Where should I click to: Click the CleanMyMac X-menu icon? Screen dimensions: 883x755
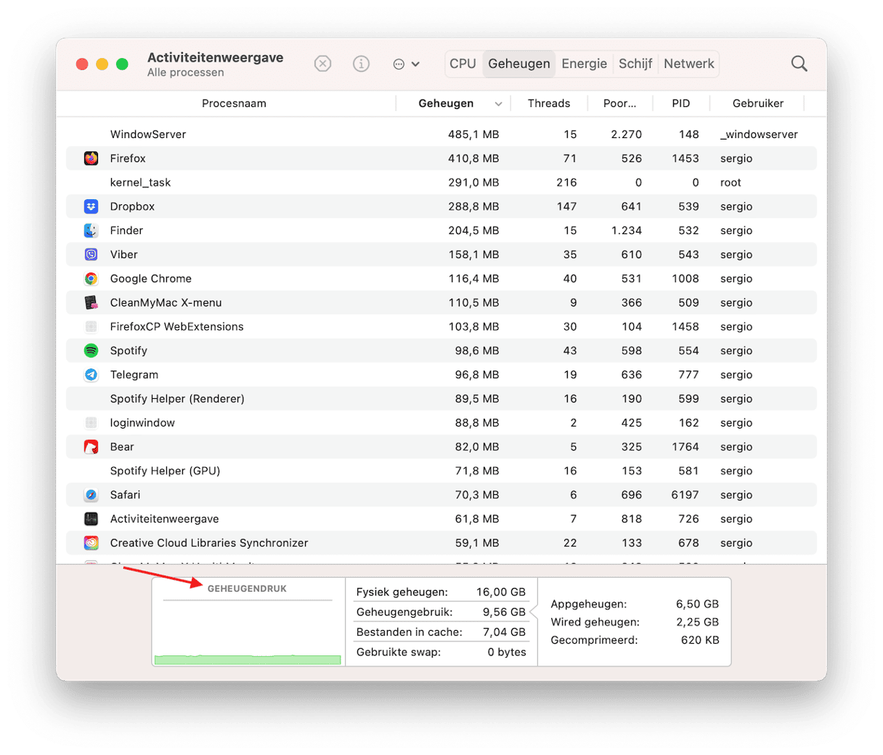point(91,302)
